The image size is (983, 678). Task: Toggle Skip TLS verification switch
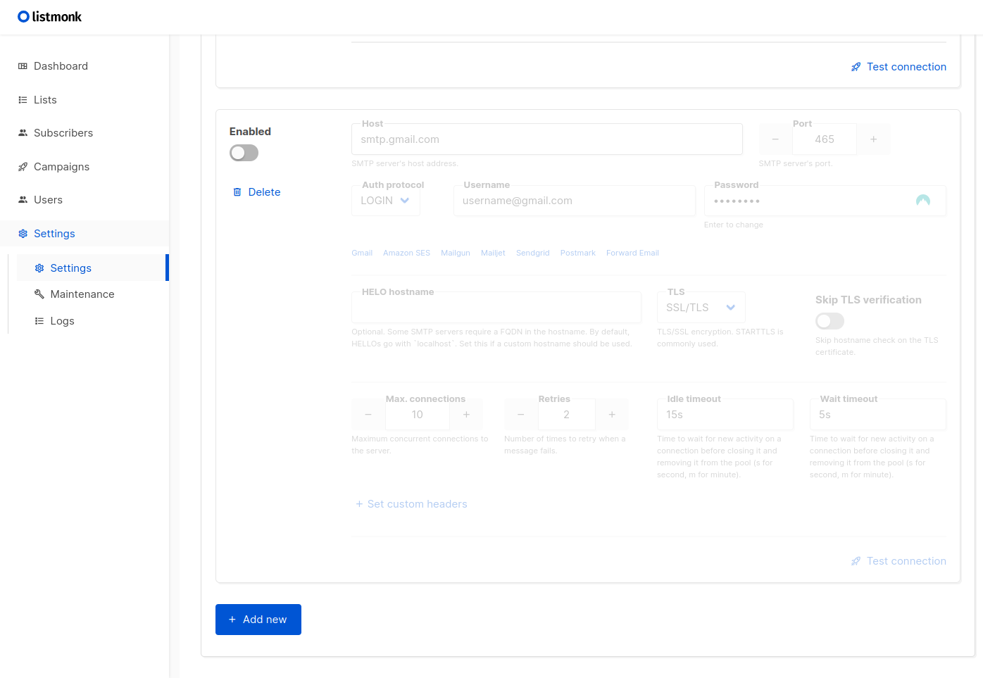click(829, 321)
